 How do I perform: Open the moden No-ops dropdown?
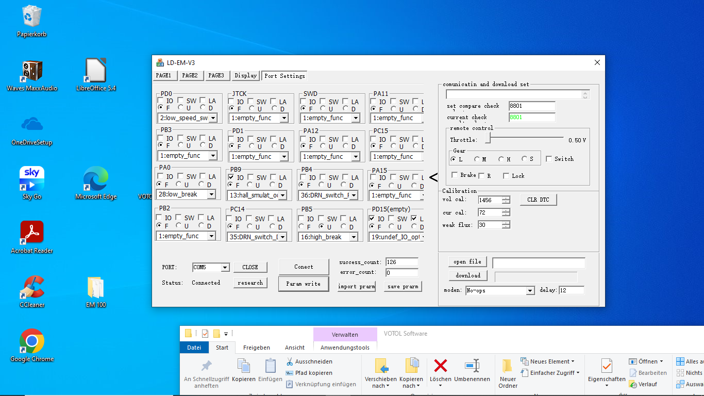tap(530, 291)
